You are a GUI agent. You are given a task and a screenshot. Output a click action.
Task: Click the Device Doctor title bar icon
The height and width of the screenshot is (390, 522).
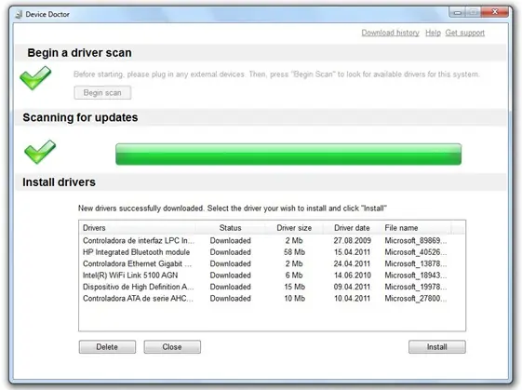(19, 14)
